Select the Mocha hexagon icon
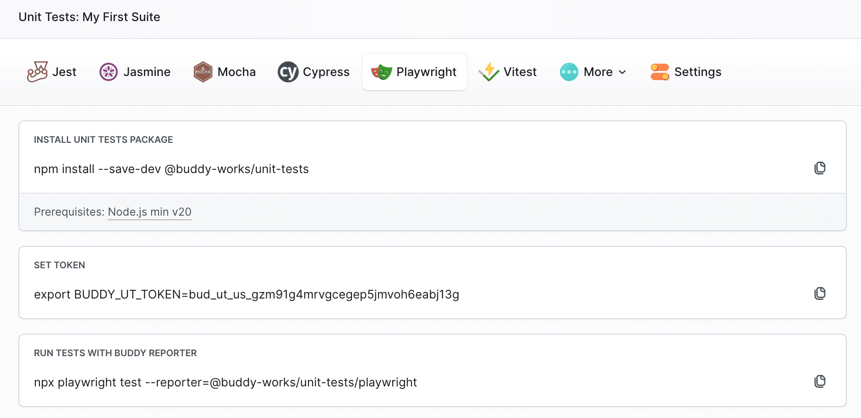The width and height of the screenshot is (861, 418). 203,72
